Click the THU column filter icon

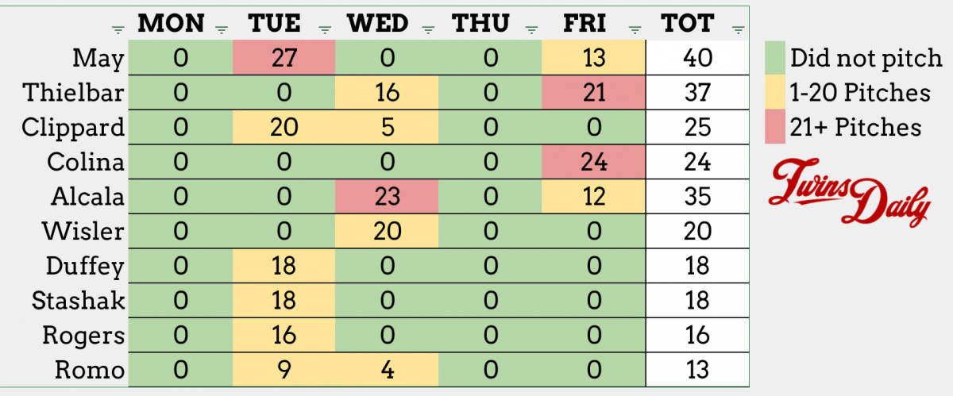point(531,31)
